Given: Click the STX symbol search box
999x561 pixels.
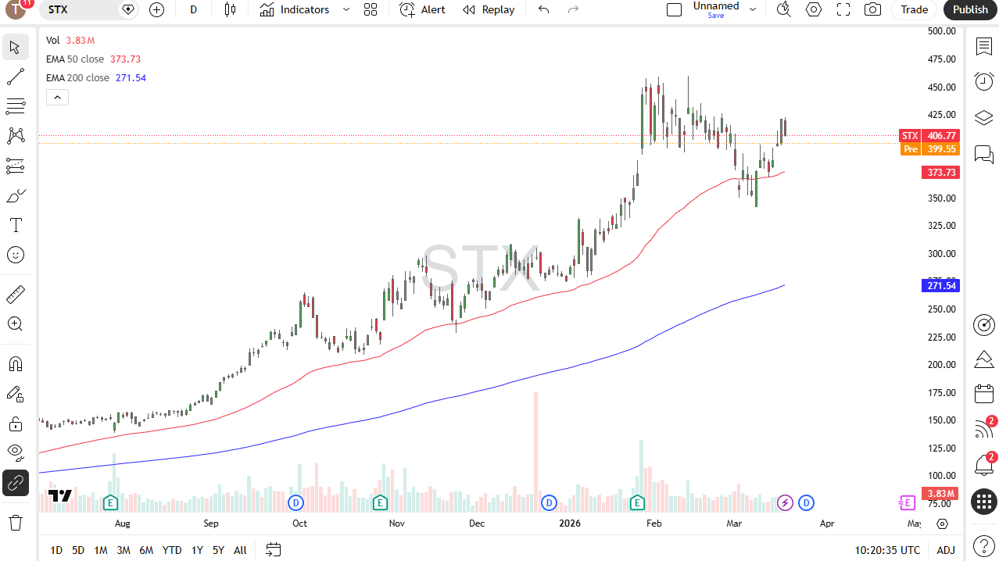Looking at the screenshot, I should pyautogui.click(x=88, y=9).
